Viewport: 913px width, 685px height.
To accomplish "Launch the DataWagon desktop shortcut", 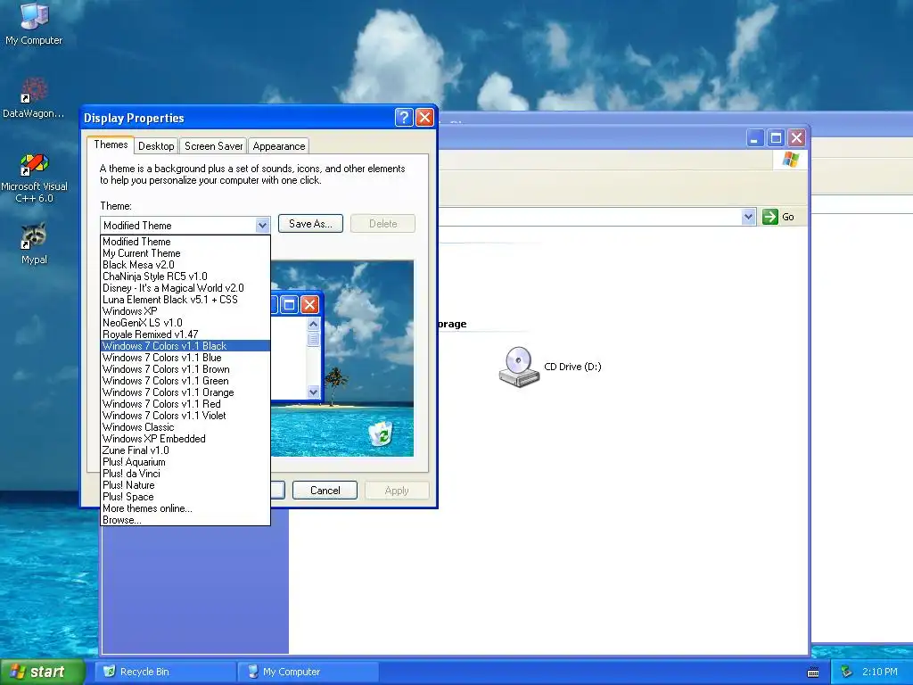I will pos(34,97).
